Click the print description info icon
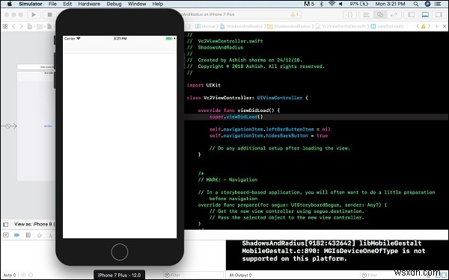This screenshot has height=280, width=449. pos(31,275)
